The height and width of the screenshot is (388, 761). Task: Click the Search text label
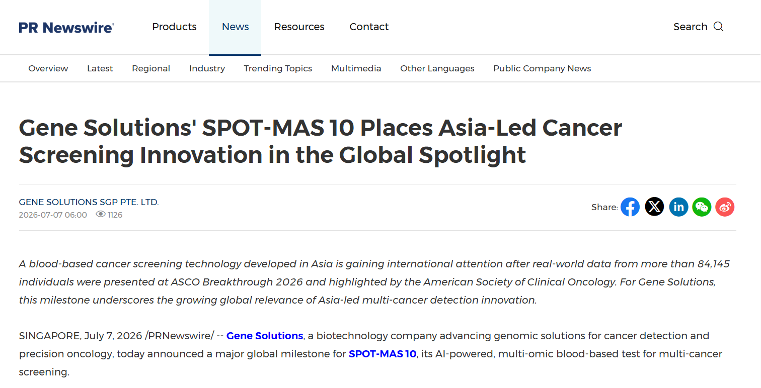[690, 27]
